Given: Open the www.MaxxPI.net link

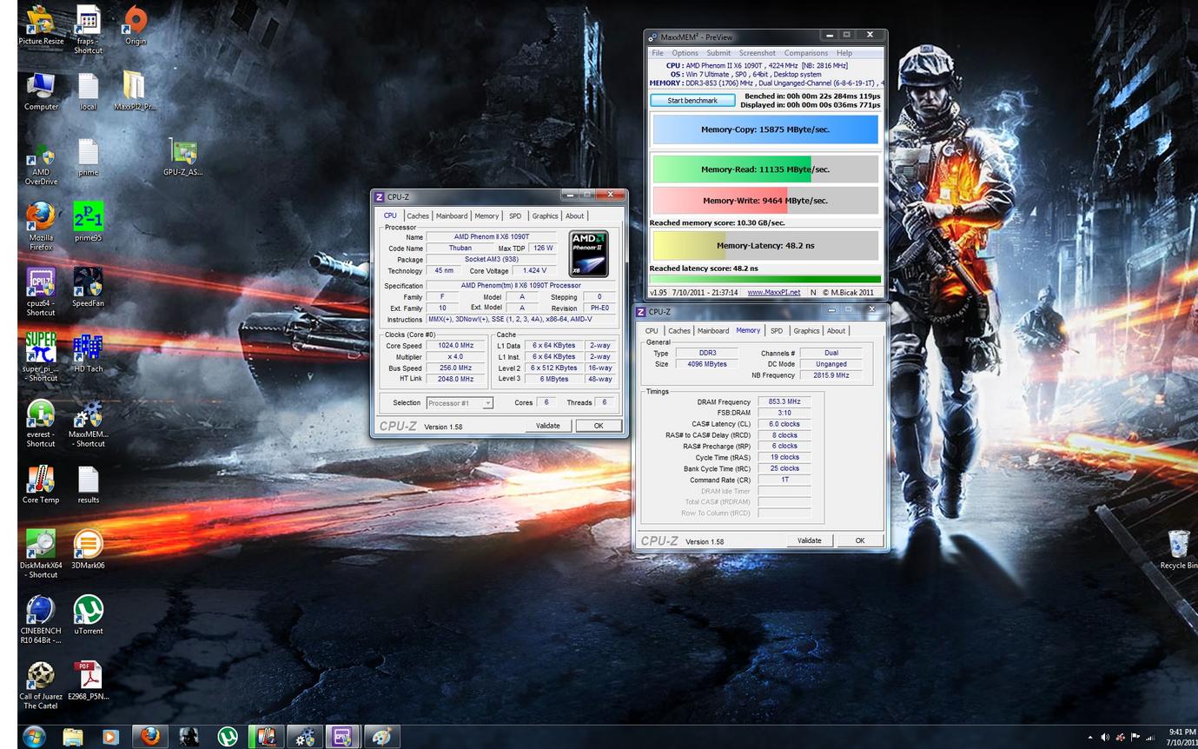Looking at the screenshot, I should tap(773, 293).
